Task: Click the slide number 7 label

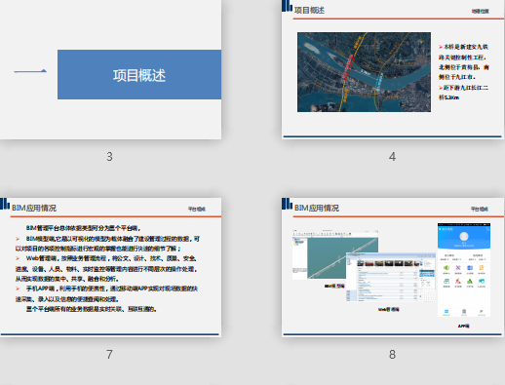Action: tap(109, 354)
